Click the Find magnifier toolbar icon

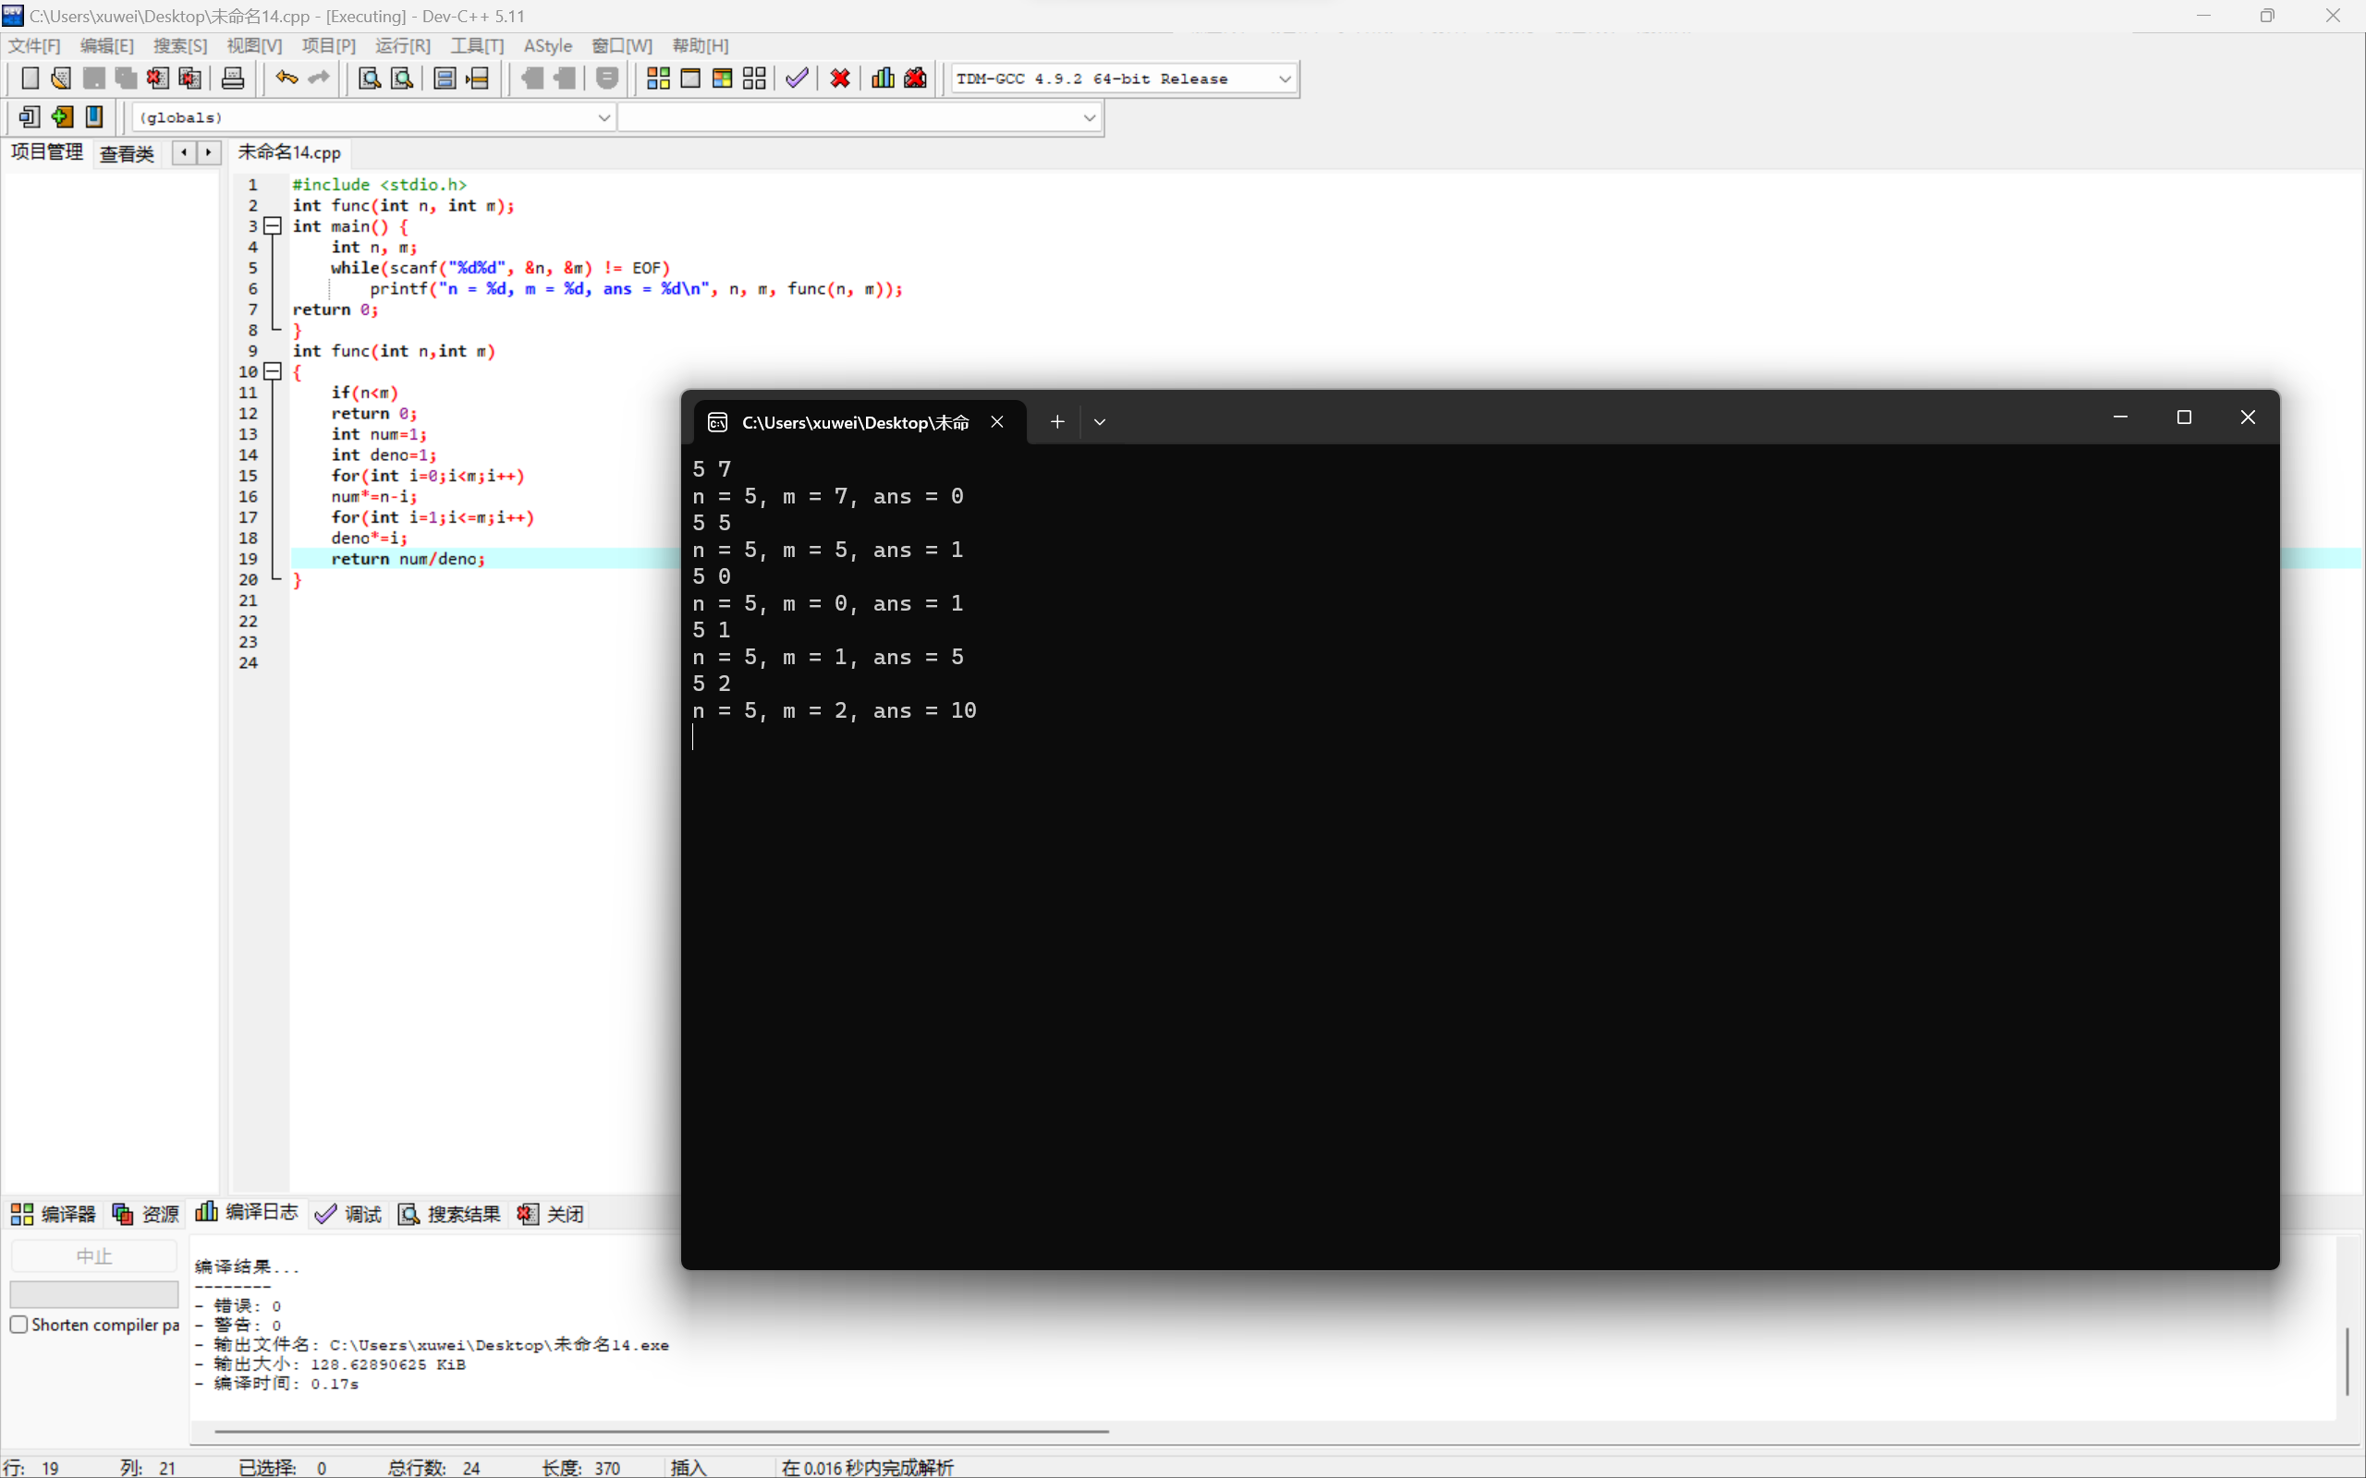[x=370, y=79]
